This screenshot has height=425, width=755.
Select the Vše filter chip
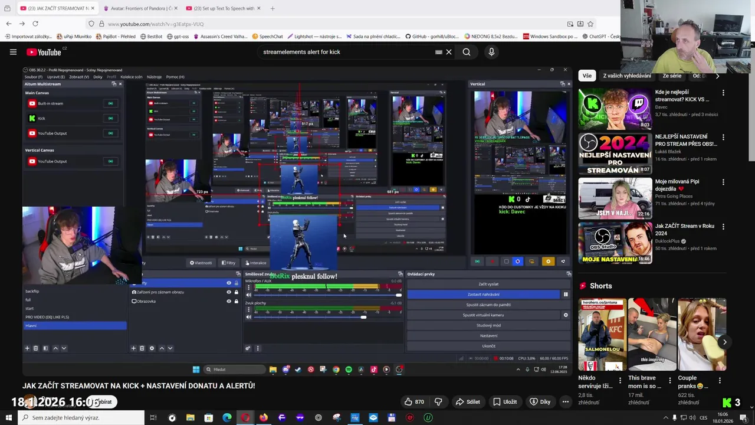[587, 76]
